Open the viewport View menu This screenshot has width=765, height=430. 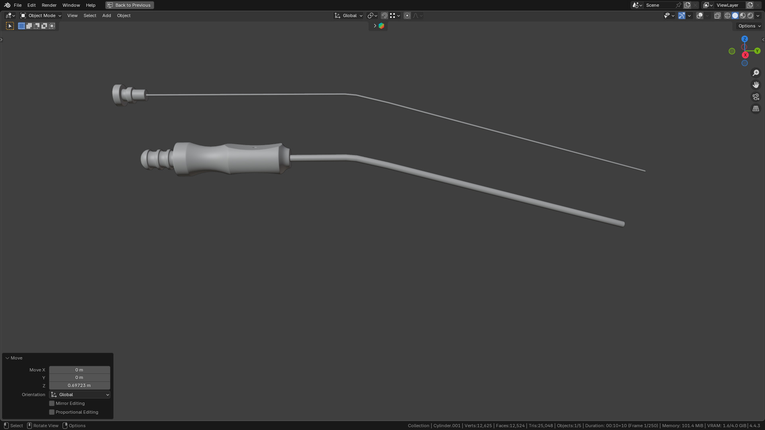click(x=72, y=16)
